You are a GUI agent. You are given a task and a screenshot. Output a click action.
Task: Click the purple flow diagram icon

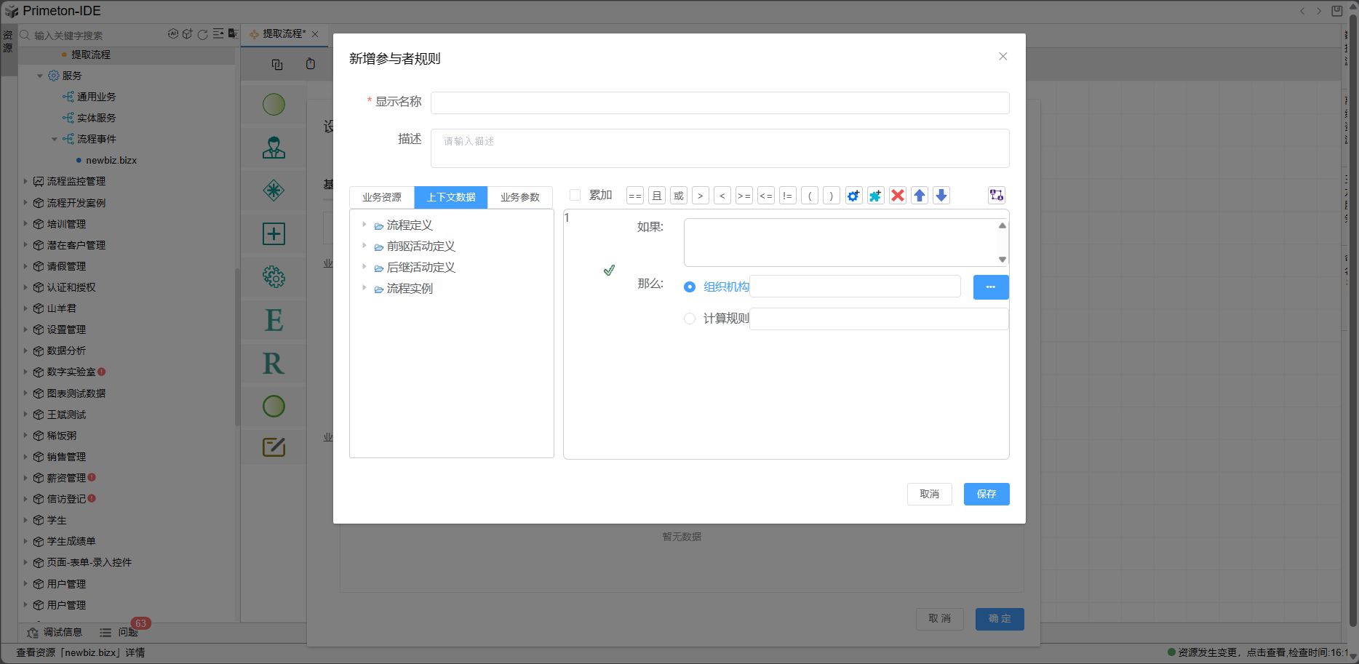pos(997,195)
